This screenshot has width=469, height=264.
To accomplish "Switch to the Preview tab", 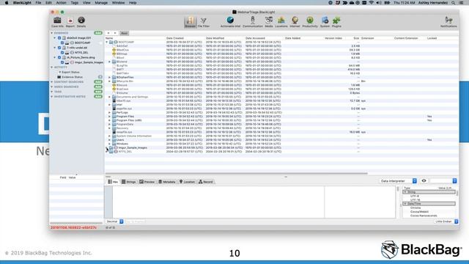I will coord(147,182).
